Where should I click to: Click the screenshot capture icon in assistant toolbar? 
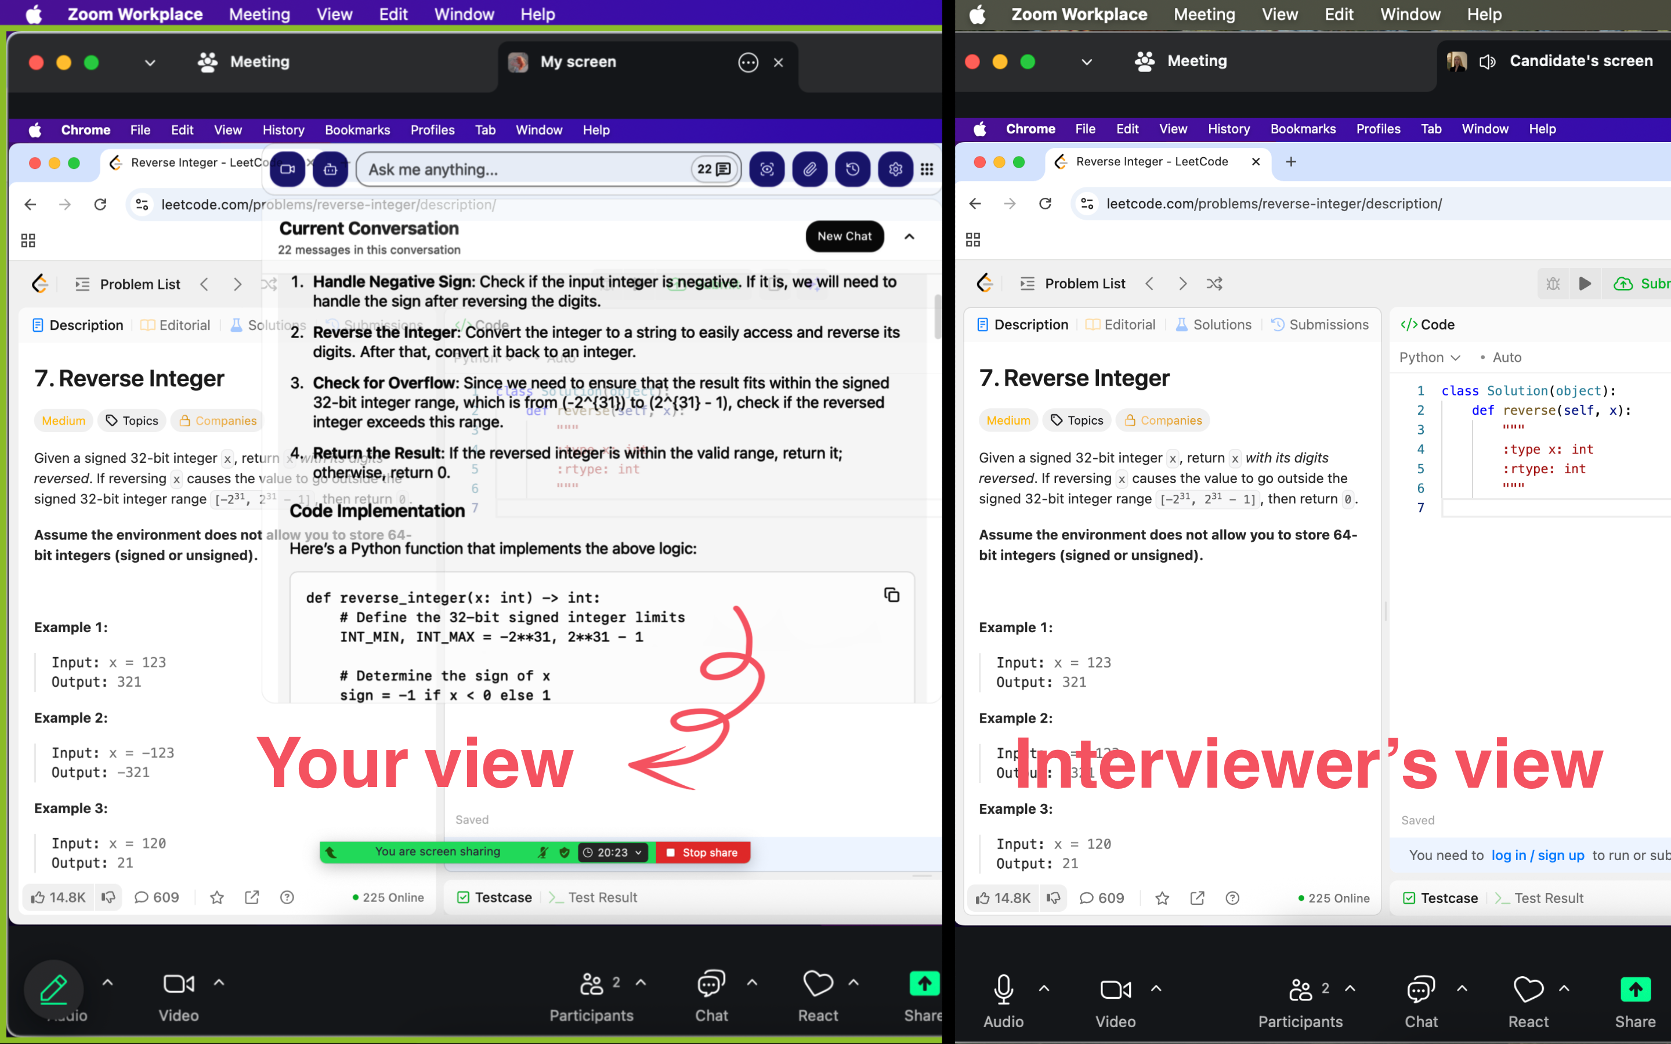click(x=766, y=169)
